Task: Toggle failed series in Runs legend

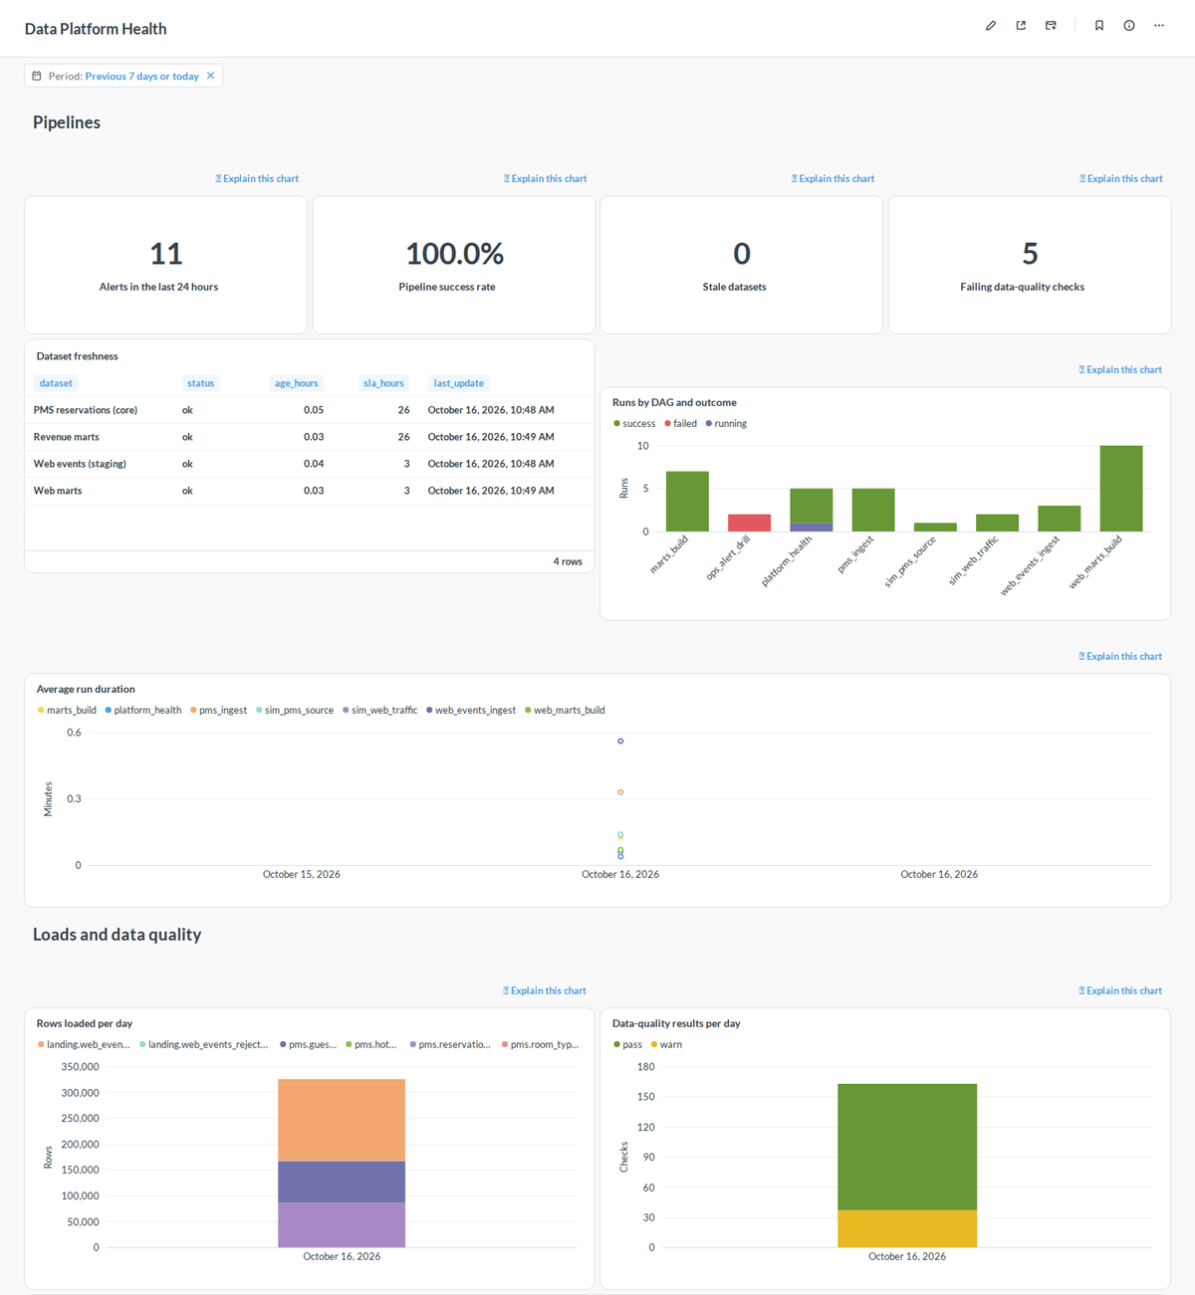Action: click(x=680, y=424)
